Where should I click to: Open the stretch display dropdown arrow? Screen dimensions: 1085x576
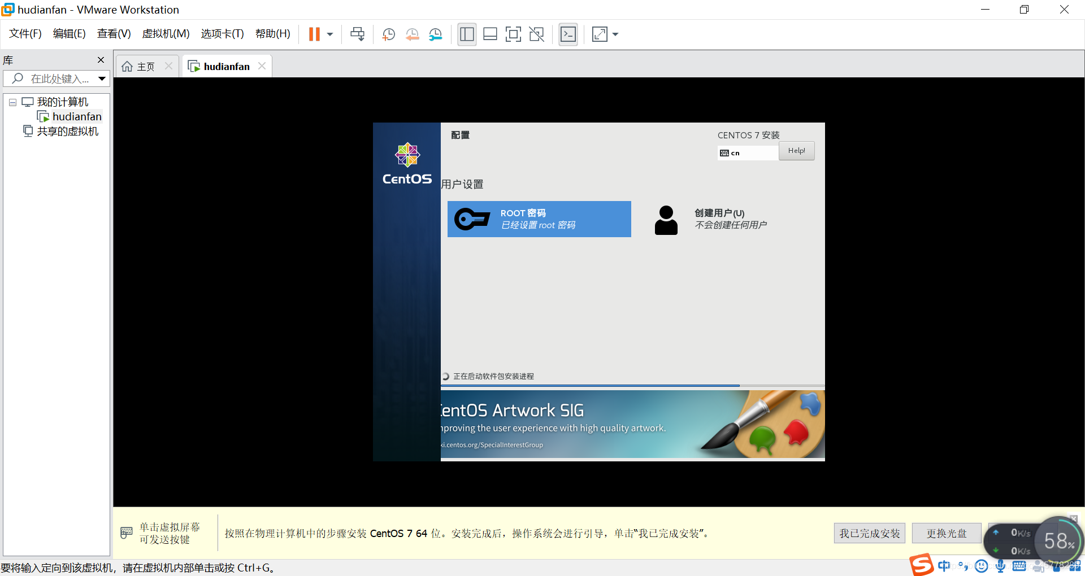pos(615,34)
